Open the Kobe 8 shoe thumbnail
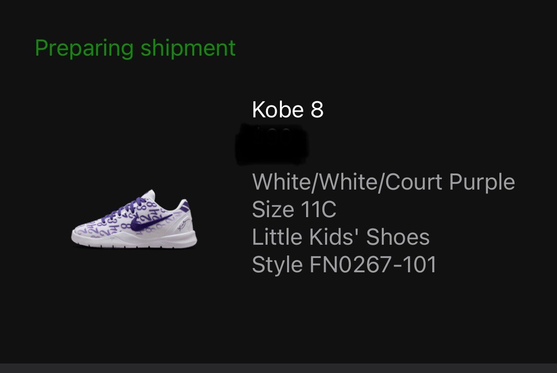Screen dimensions: 557x373 pos(134,219)
